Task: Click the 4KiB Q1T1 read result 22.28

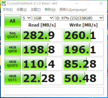Action: click(x=42, y=78)
